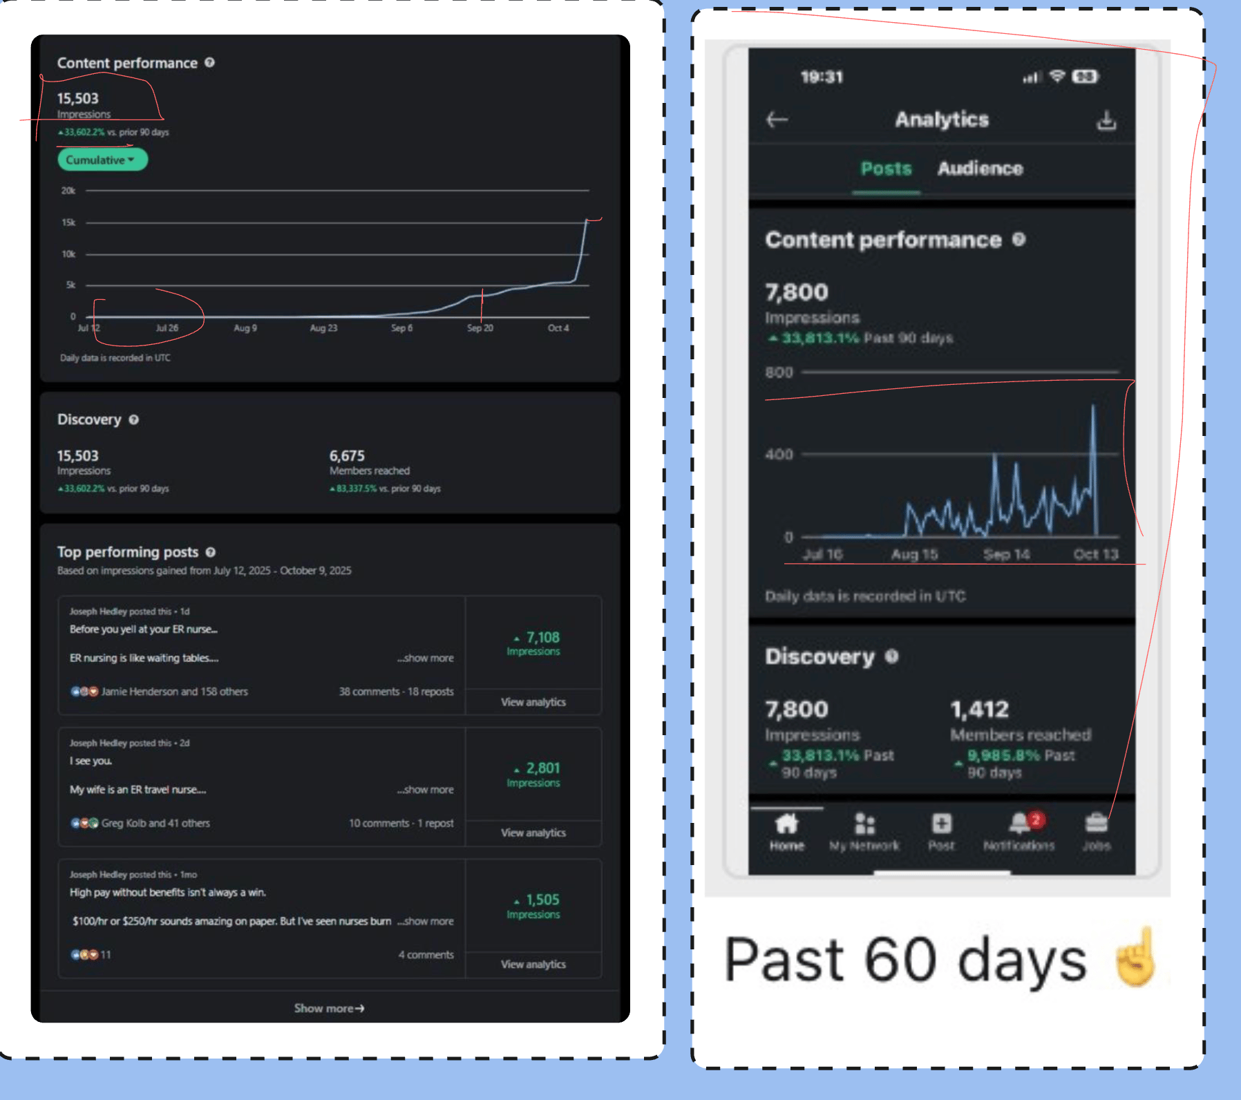This screenshot has height=1100, width=1241.
Task: Tap the back arrow in Analytics header
Action: click(777, 120)
